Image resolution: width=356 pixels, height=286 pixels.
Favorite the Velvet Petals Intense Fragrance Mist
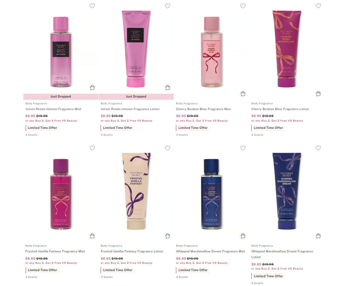click(x=92, y=6)
